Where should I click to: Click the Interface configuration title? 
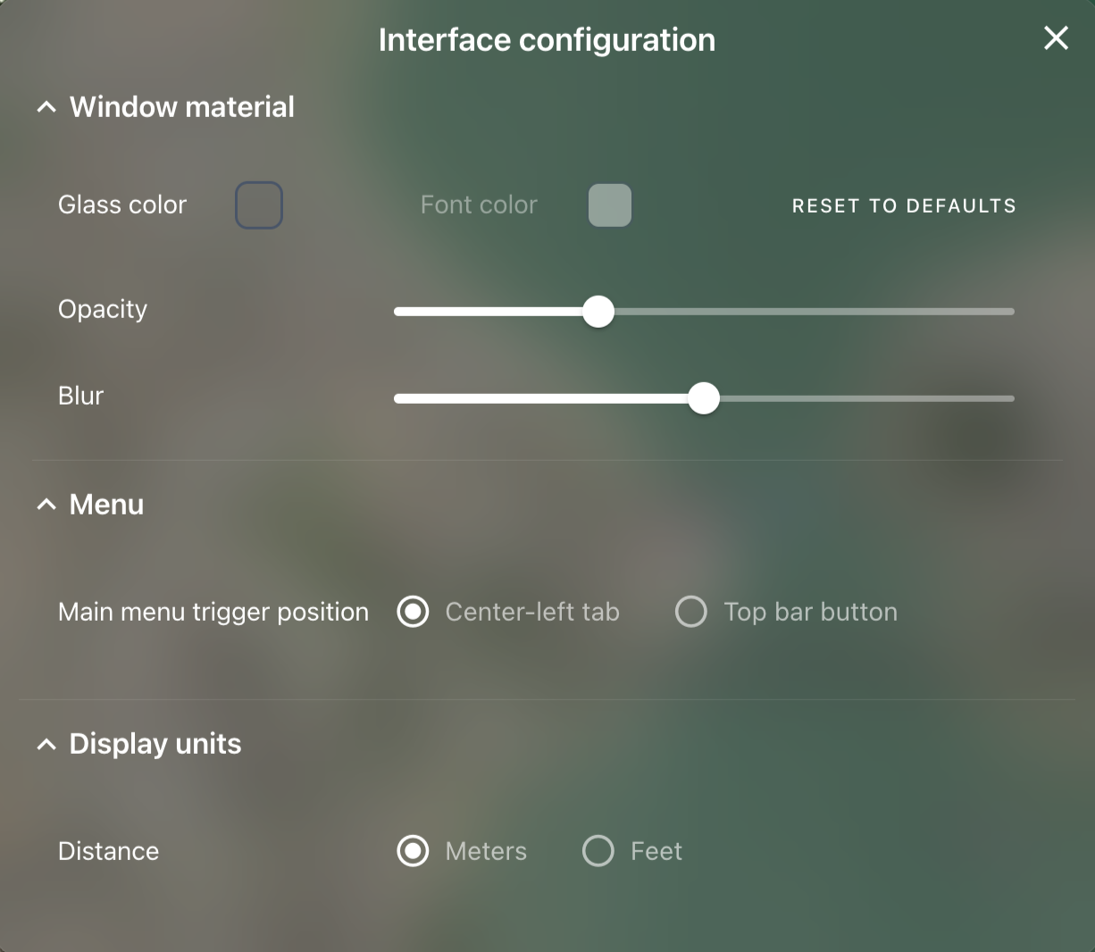(547, 39)
